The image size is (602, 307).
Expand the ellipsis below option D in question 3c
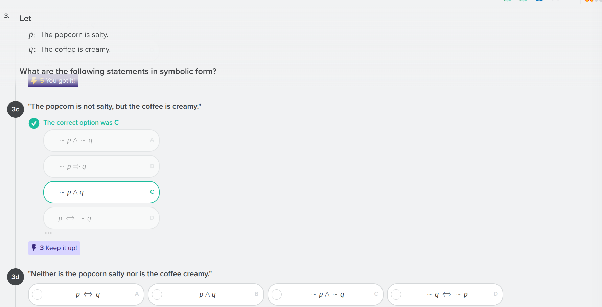(x=48, y=233)
